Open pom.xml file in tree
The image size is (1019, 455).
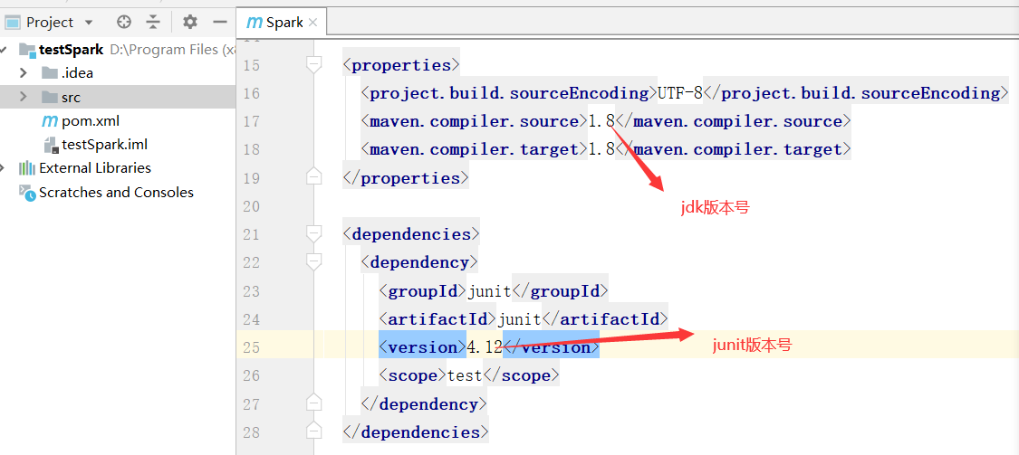coord(91,120)
